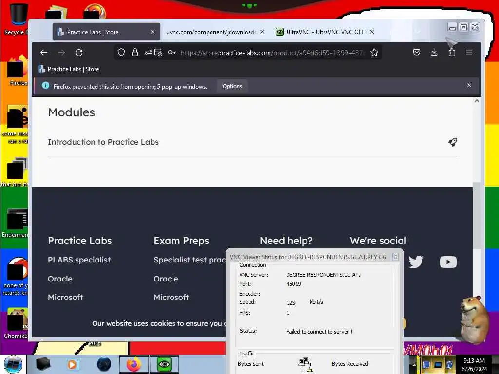499x374 pixels.
Task: Open the Save to Pocket icon
Action: point(417,52)
